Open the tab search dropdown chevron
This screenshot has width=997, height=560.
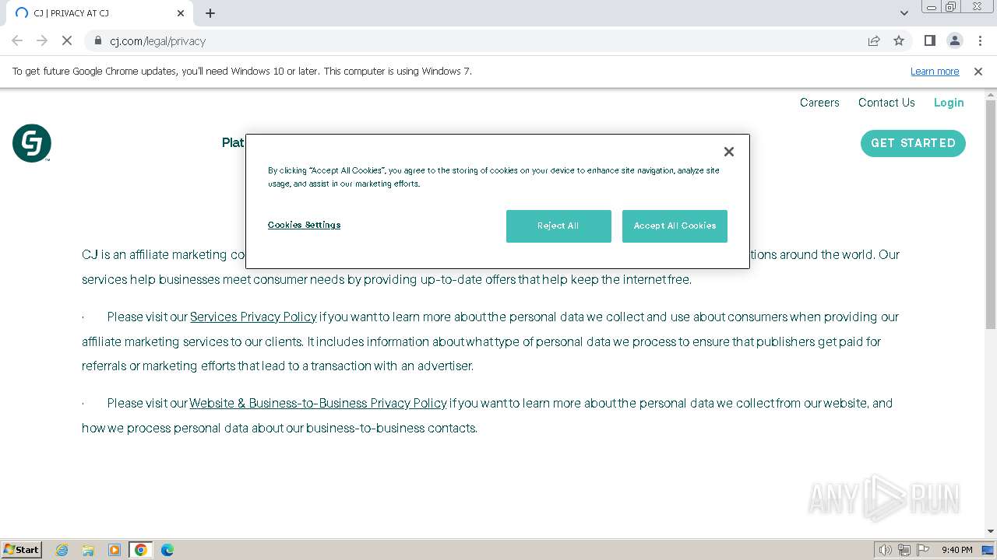904,13
